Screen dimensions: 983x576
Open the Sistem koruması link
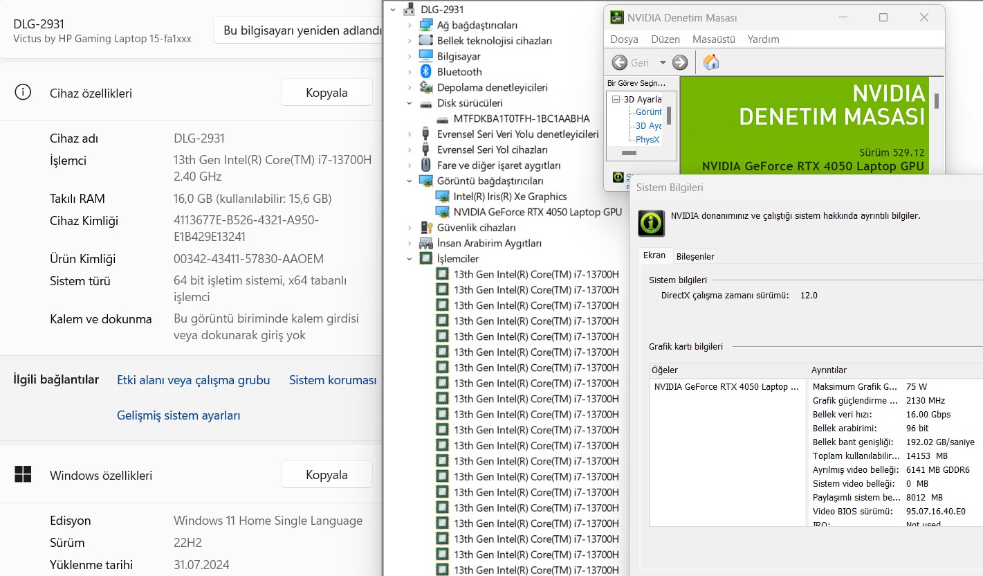(x=333, y=380)
